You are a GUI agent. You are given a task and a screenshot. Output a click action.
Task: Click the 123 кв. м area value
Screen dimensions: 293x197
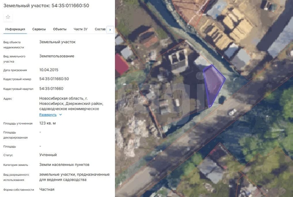[x=47, y=123]
